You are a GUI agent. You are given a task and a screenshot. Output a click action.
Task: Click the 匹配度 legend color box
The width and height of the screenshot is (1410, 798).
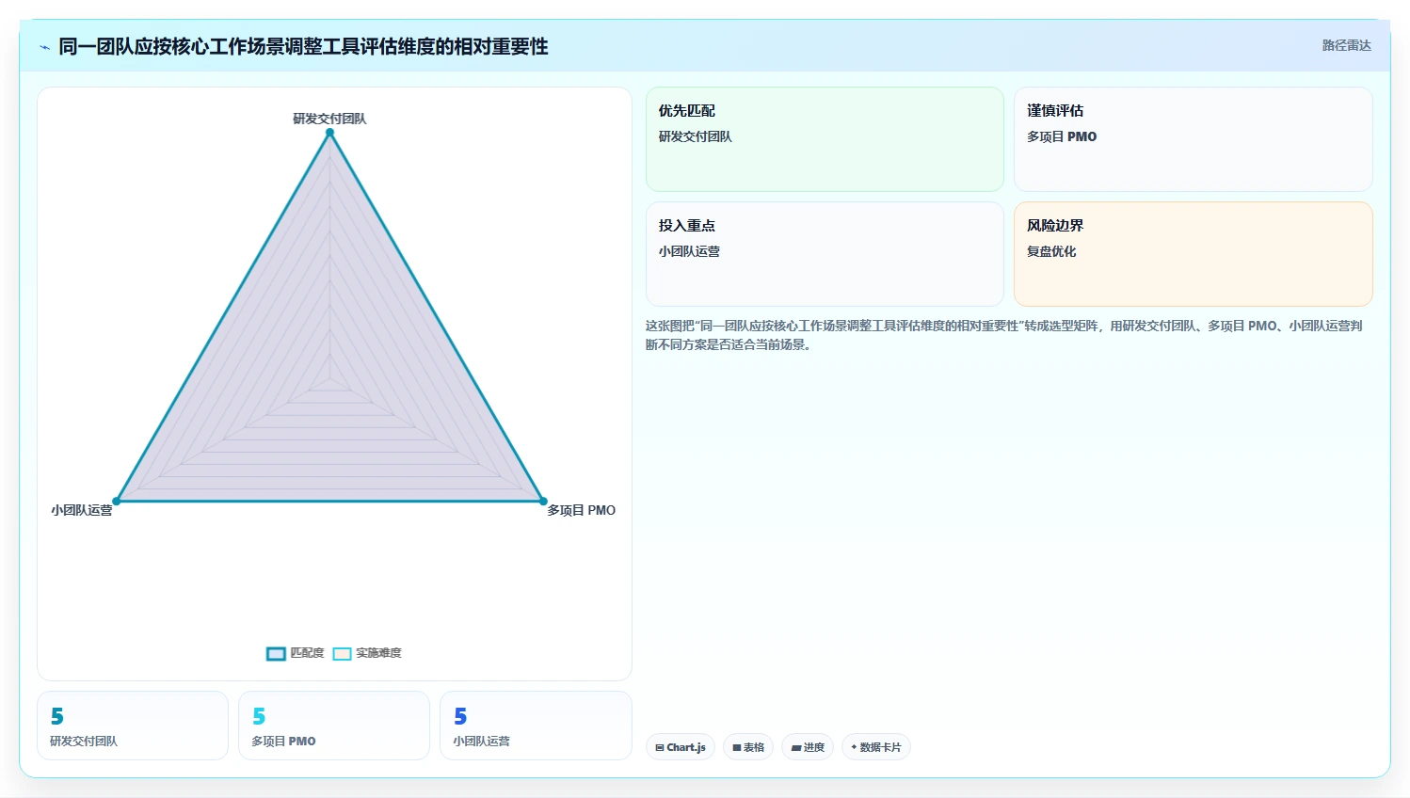pos(276,653)
